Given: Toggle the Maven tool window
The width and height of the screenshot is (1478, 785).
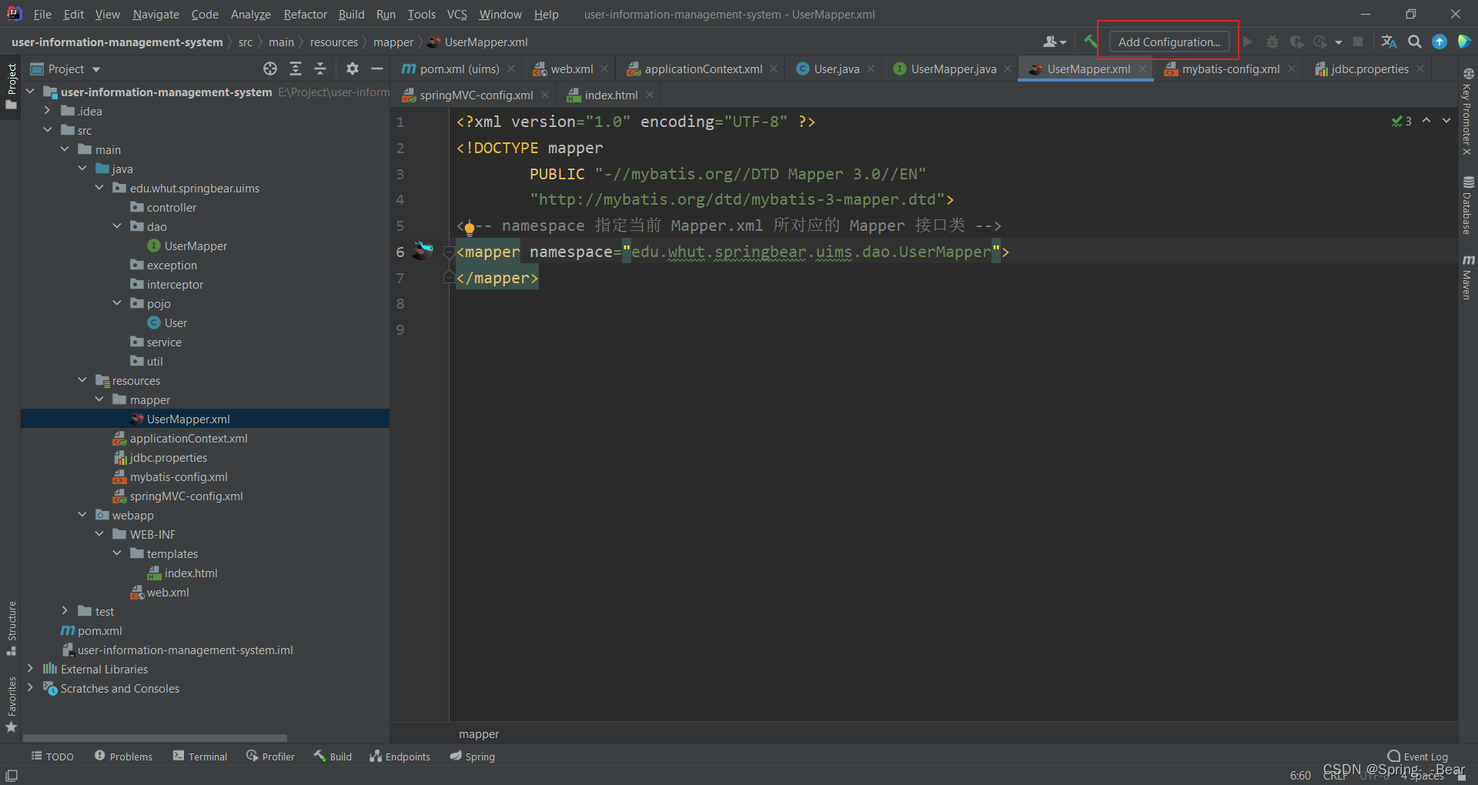Looking at the screenshot, I should coord(1468,277).
